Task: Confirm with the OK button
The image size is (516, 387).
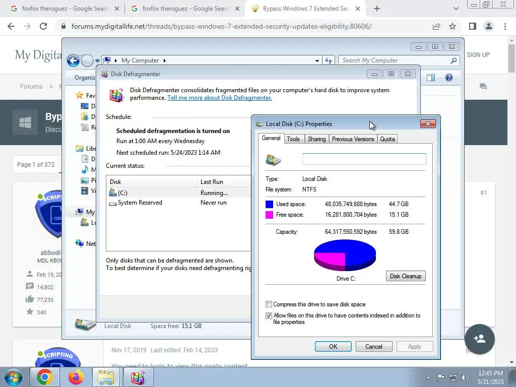Action: click(x=333, y=346)
